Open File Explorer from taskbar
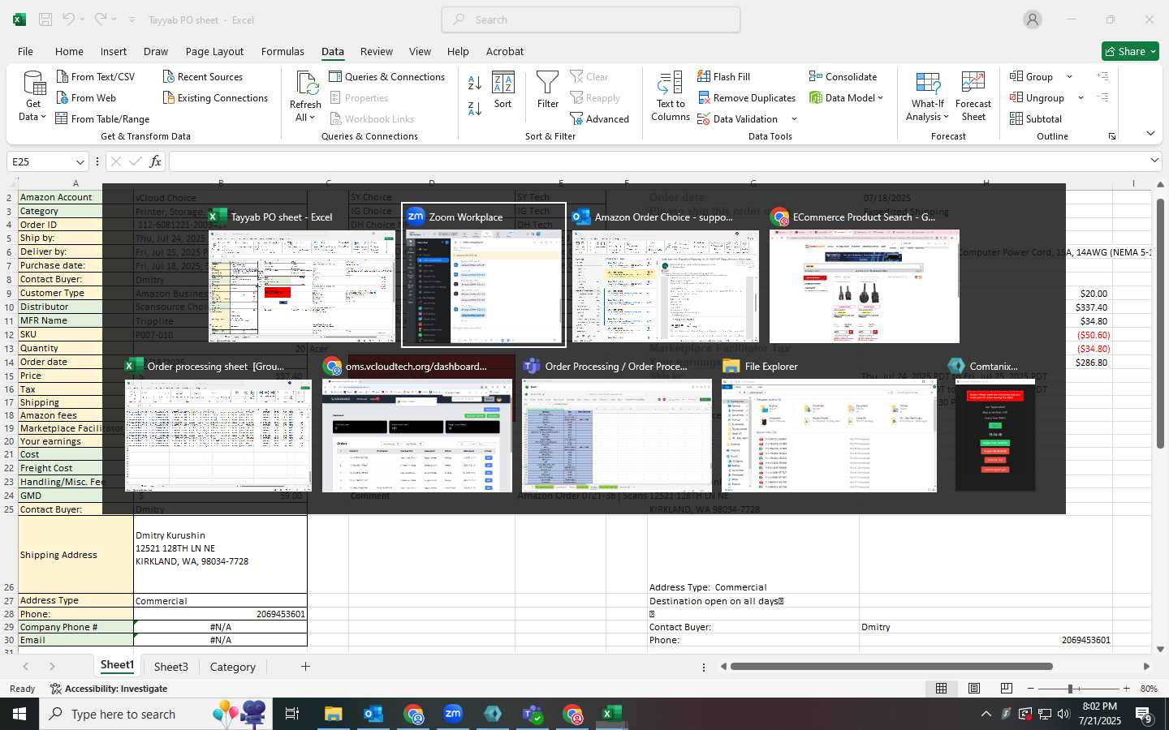 pos(334,714)
